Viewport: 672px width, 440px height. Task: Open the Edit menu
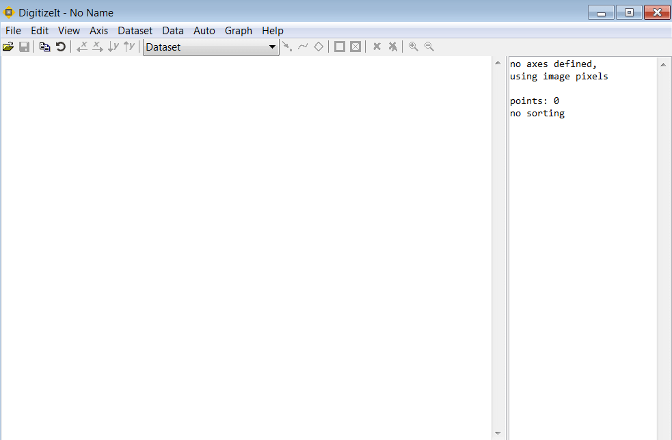[40, 31]
